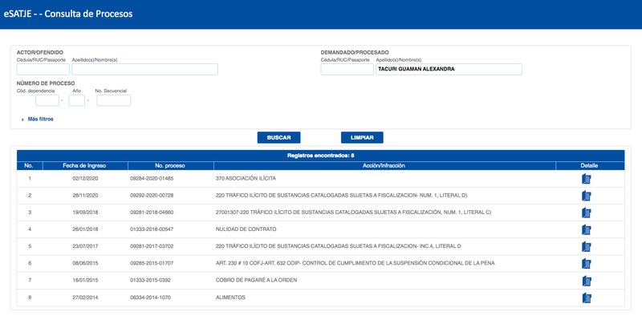The width and height of the screenshot is (642, 320).
Task: Select process number 09281-2017-03702
Action: coord(152,246)
